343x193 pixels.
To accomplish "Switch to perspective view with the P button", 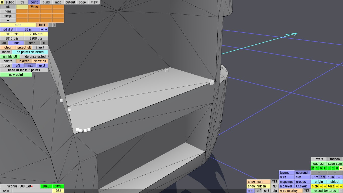I will tap(313, 168).
